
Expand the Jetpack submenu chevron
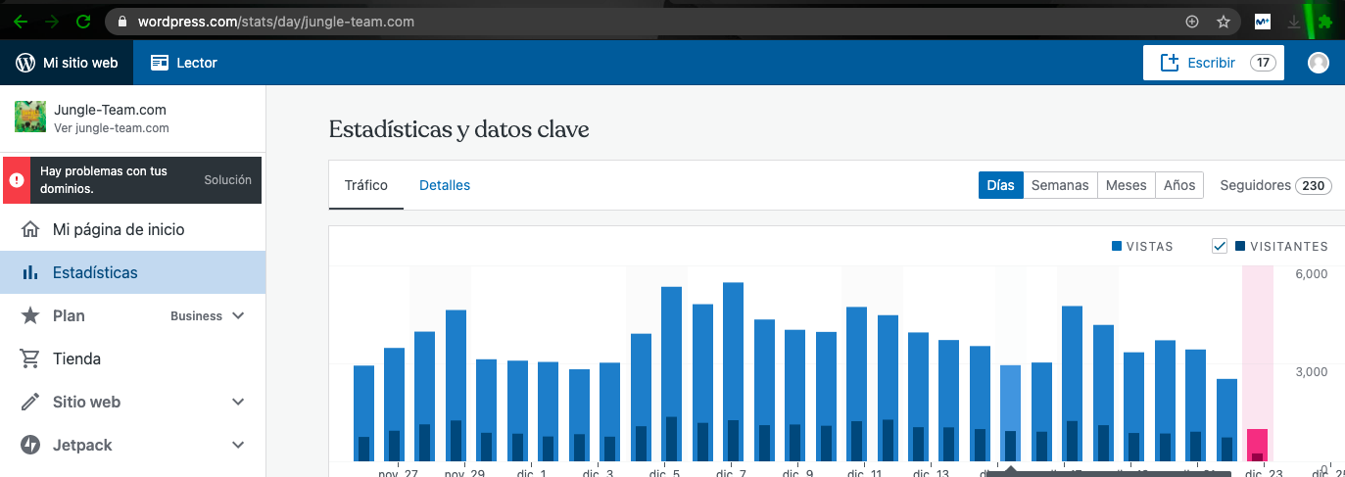pyautogui.click(x=238, y=446)
